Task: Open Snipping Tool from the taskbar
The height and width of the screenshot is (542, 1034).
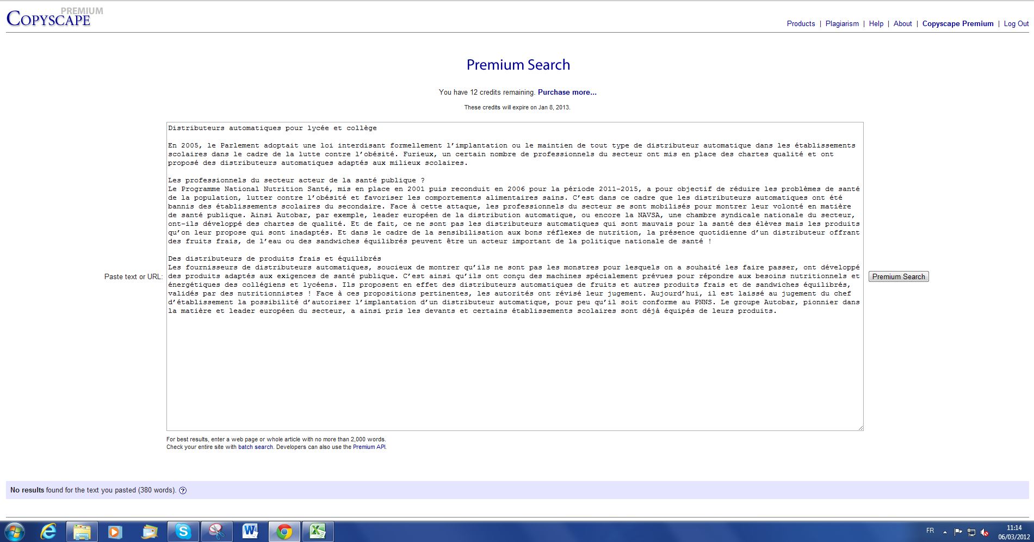Action: click(216, 531)
